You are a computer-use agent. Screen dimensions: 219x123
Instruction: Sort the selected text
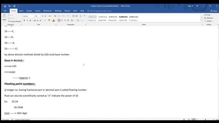click(81, 16)
